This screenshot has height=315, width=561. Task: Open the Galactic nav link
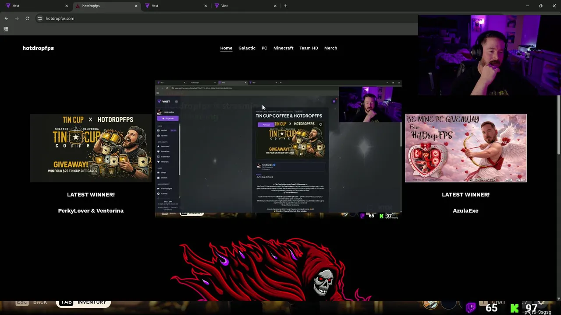pyautogui.click(x=247, y=48)
